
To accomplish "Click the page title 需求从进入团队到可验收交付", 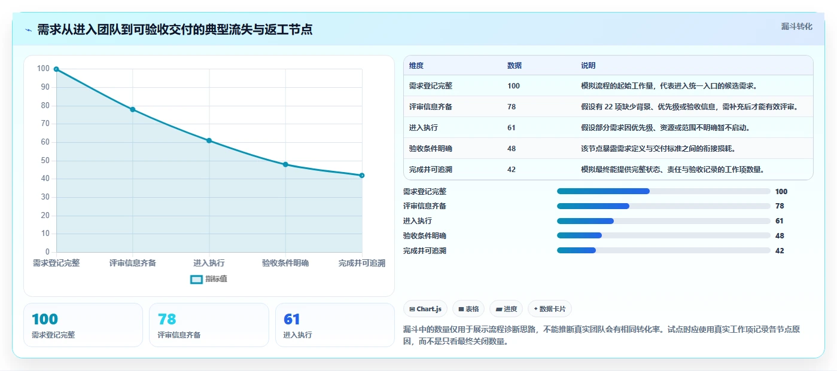I will (175, 30).
